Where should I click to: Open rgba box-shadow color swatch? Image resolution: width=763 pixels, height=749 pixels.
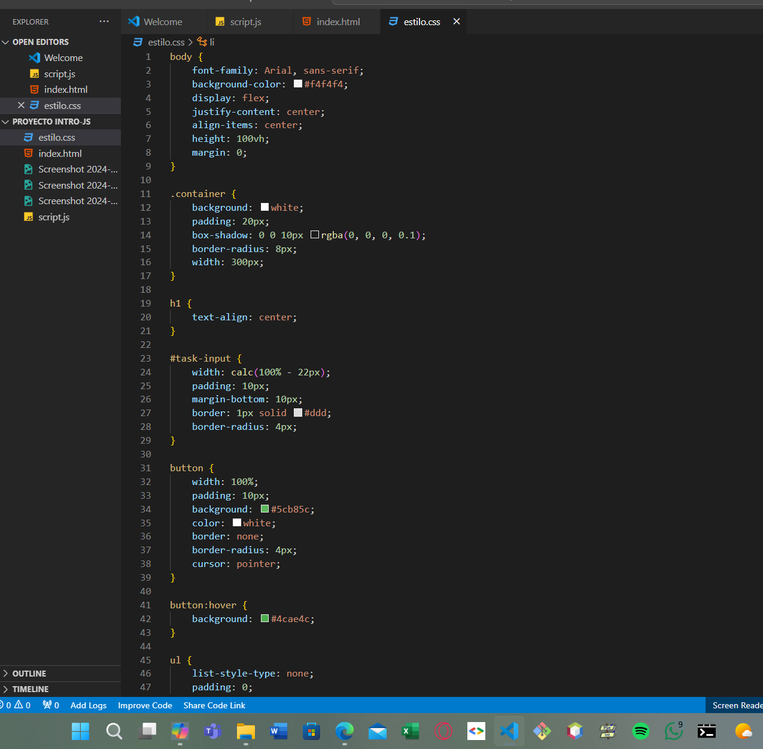coord(315,235)
